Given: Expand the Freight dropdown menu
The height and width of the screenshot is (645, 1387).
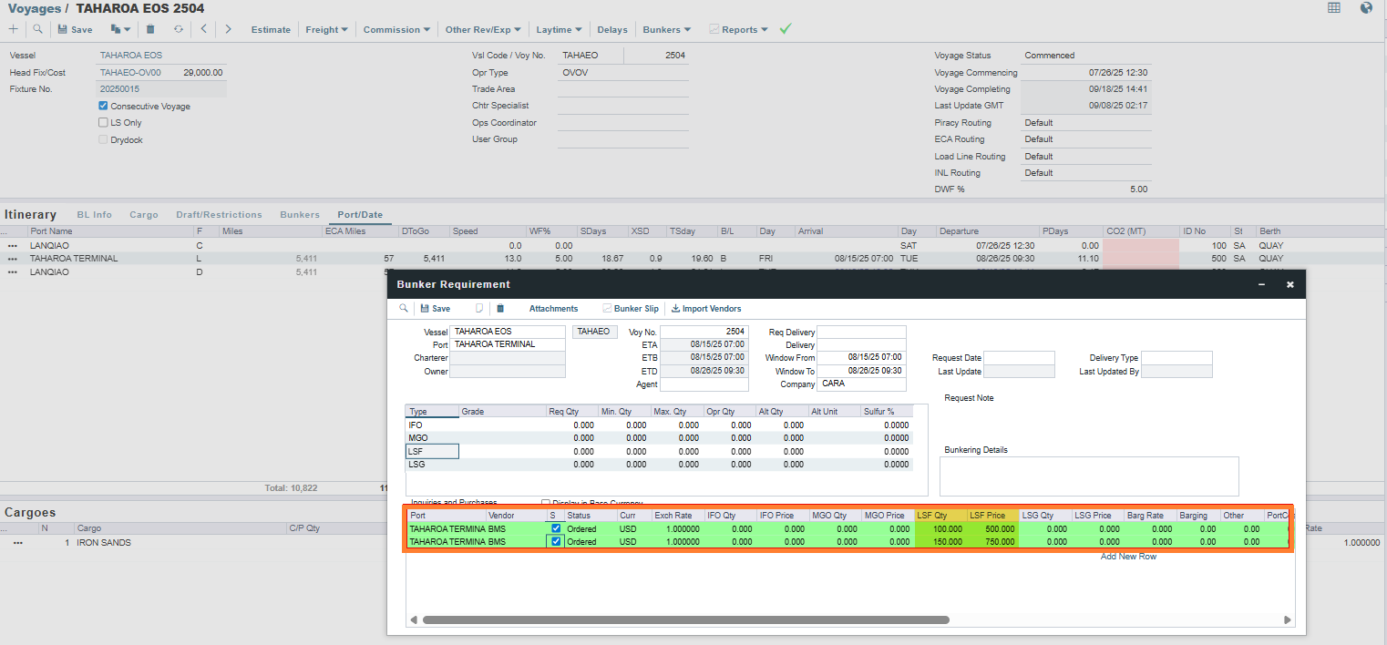Looking at the screenshot, I should pos(326,29).
